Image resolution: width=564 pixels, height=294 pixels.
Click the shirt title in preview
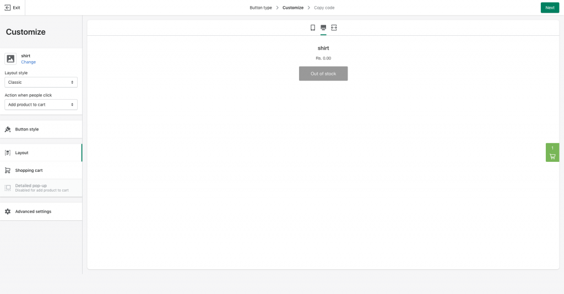click(323, 48)
